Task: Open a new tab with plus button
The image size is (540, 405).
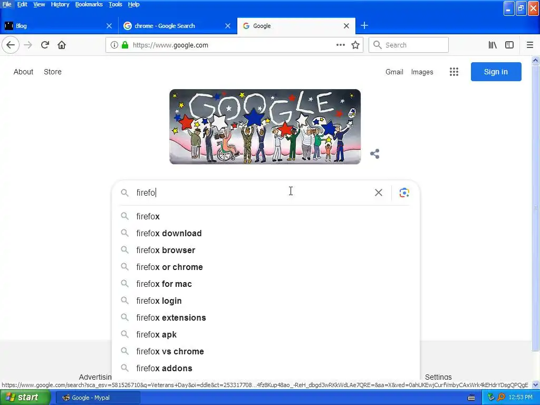Action: tap(364, 25)
